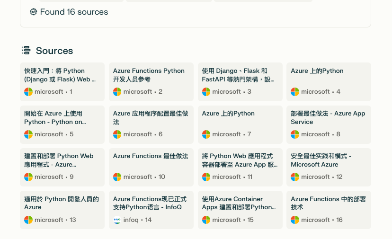Click the Microsoft logo on source 16

click(x=295, y=220)
